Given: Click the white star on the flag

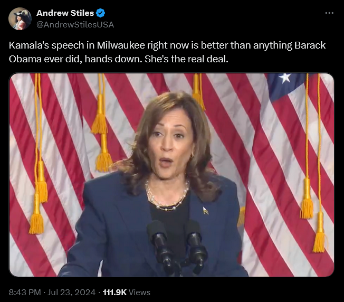Looking at the screenshot, I should point(285,78).
